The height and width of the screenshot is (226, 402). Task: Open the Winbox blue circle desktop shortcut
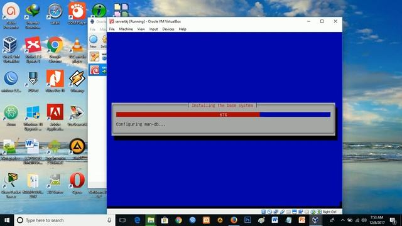(x=11, y=81)
